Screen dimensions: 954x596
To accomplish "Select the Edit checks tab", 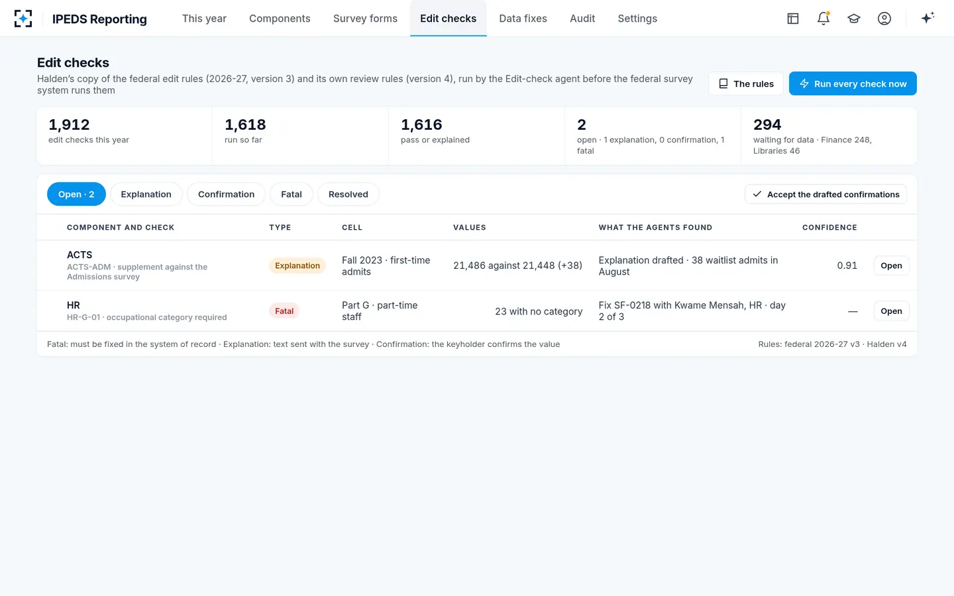I will (448, 19).
